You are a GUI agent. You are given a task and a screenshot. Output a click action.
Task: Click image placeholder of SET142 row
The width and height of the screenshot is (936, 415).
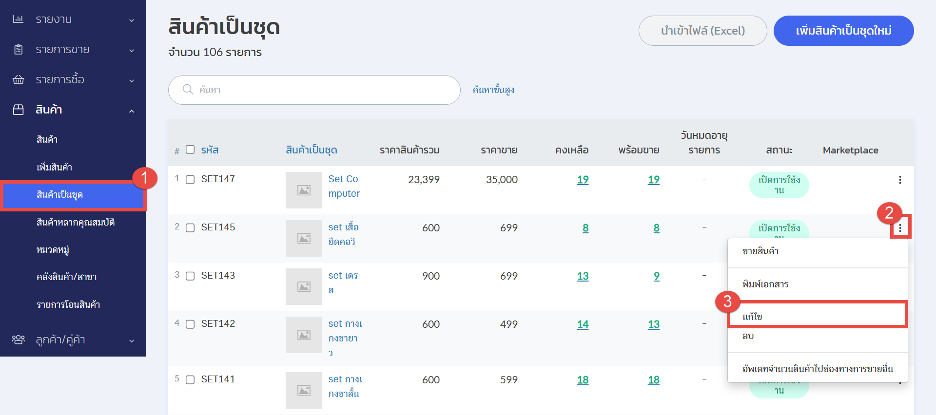pyautogui.click(x=304, y=335)
